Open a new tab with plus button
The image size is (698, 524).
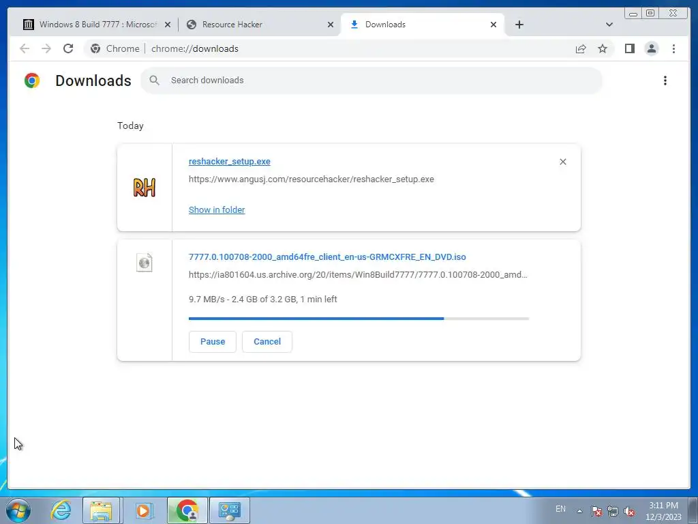point(519,25)
